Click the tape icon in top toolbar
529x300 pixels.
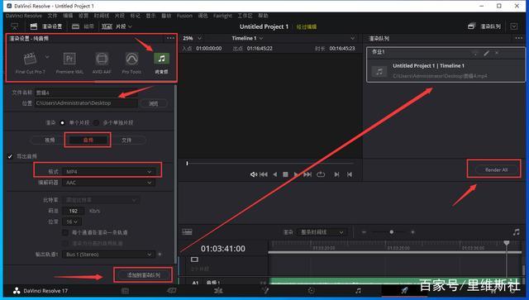pos(76,26)
